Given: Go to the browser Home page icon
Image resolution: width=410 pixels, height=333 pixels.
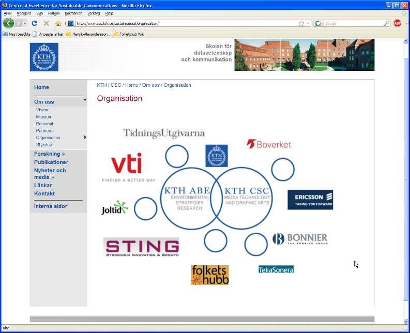Looking at the screenshot, I should tap(58, 24).
